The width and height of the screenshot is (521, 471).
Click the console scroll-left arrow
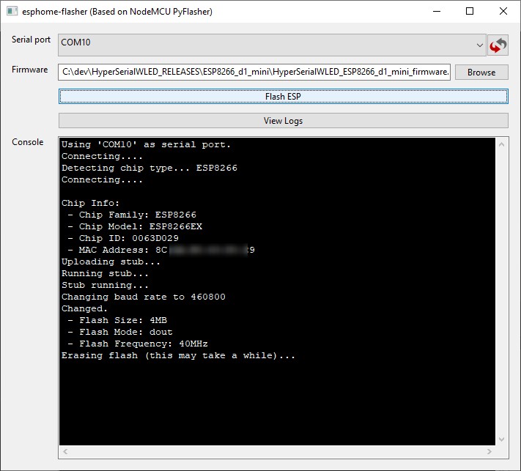(64, 451)
